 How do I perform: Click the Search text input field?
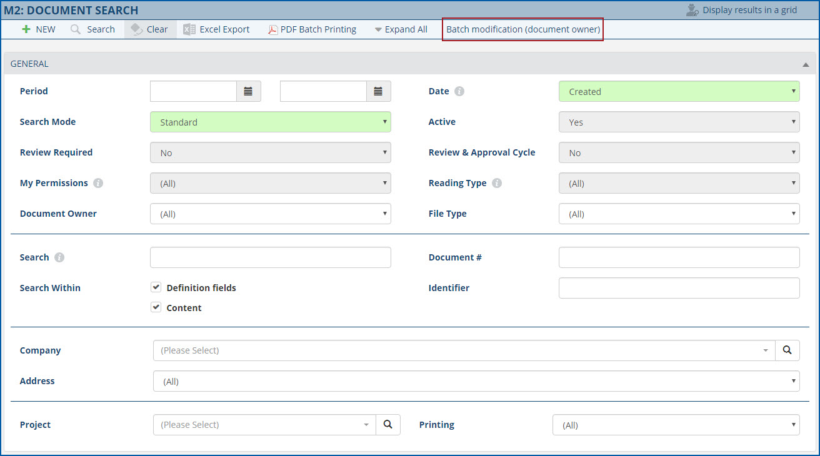(271, 257)
